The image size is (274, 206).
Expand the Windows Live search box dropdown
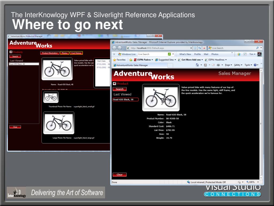click(173, 54)
